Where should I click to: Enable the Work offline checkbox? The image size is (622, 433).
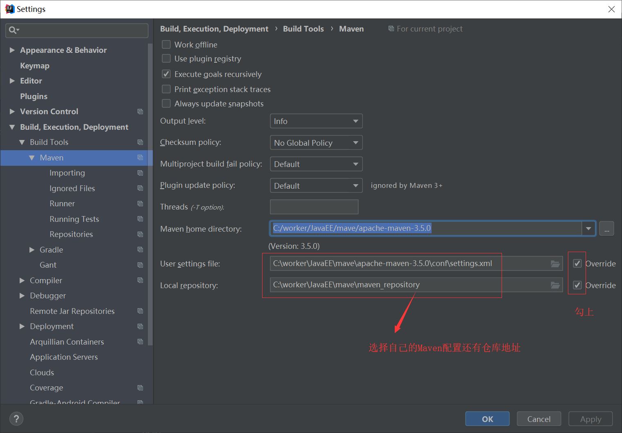click(166, 44)
